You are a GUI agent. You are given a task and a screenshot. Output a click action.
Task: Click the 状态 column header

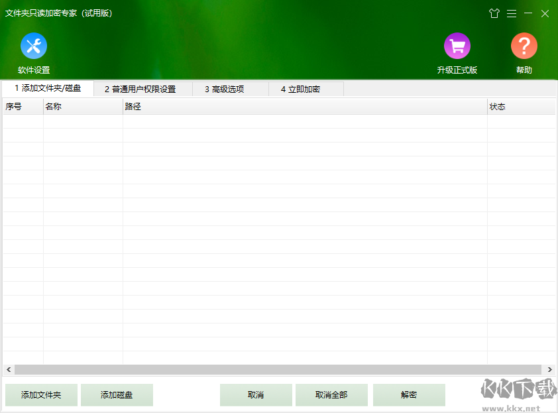click(x=521, y=107)
